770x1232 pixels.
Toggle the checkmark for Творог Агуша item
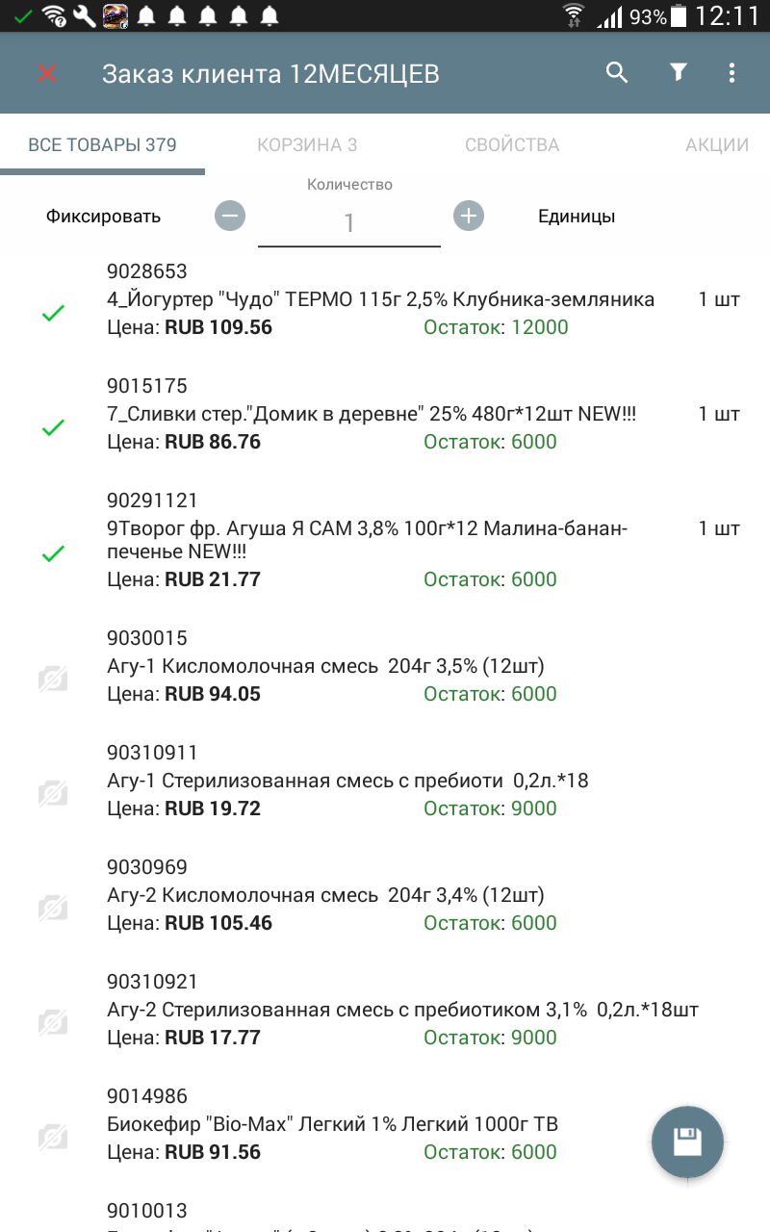tap(53, 553)
